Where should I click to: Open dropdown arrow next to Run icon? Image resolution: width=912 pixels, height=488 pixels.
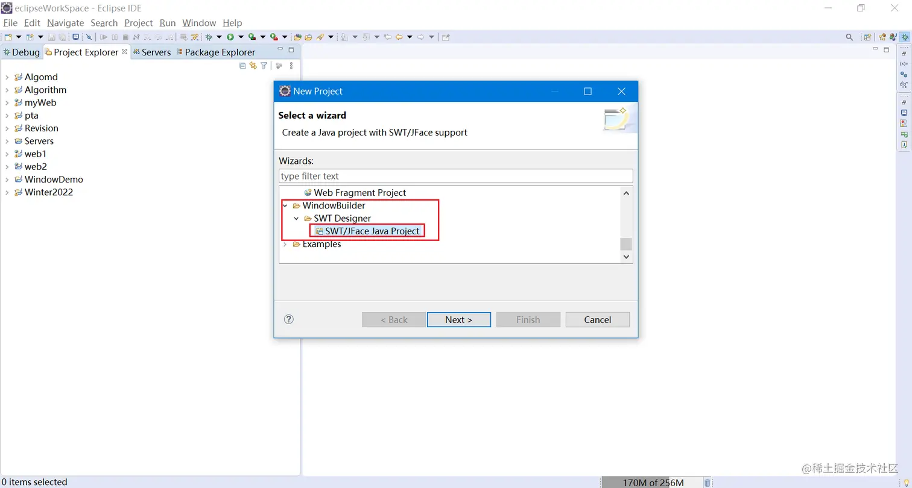(x=241, y=37)
